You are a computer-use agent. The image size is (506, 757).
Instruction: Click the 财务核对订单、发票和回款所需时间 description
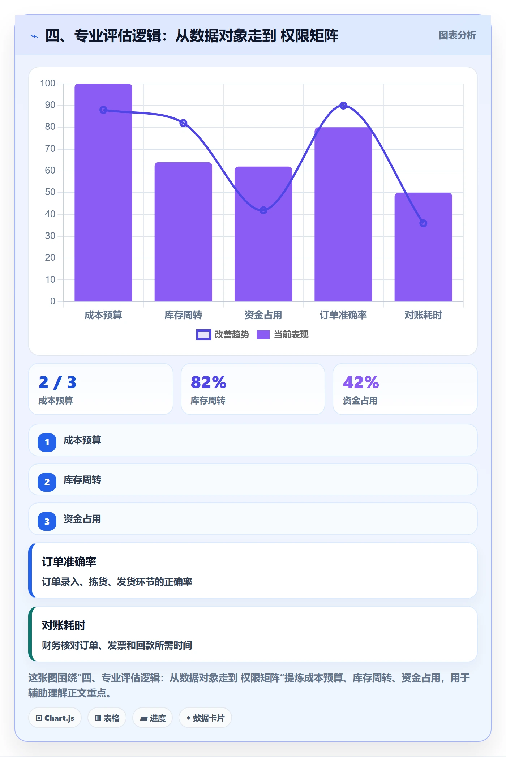117,645
